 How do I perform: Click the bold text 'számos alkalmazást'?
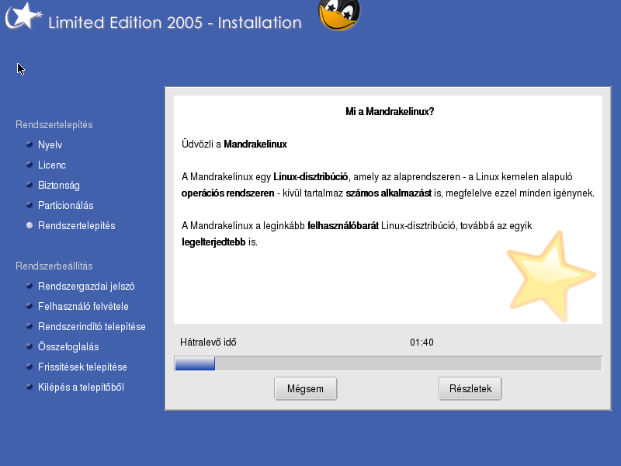tap(389, 193)
